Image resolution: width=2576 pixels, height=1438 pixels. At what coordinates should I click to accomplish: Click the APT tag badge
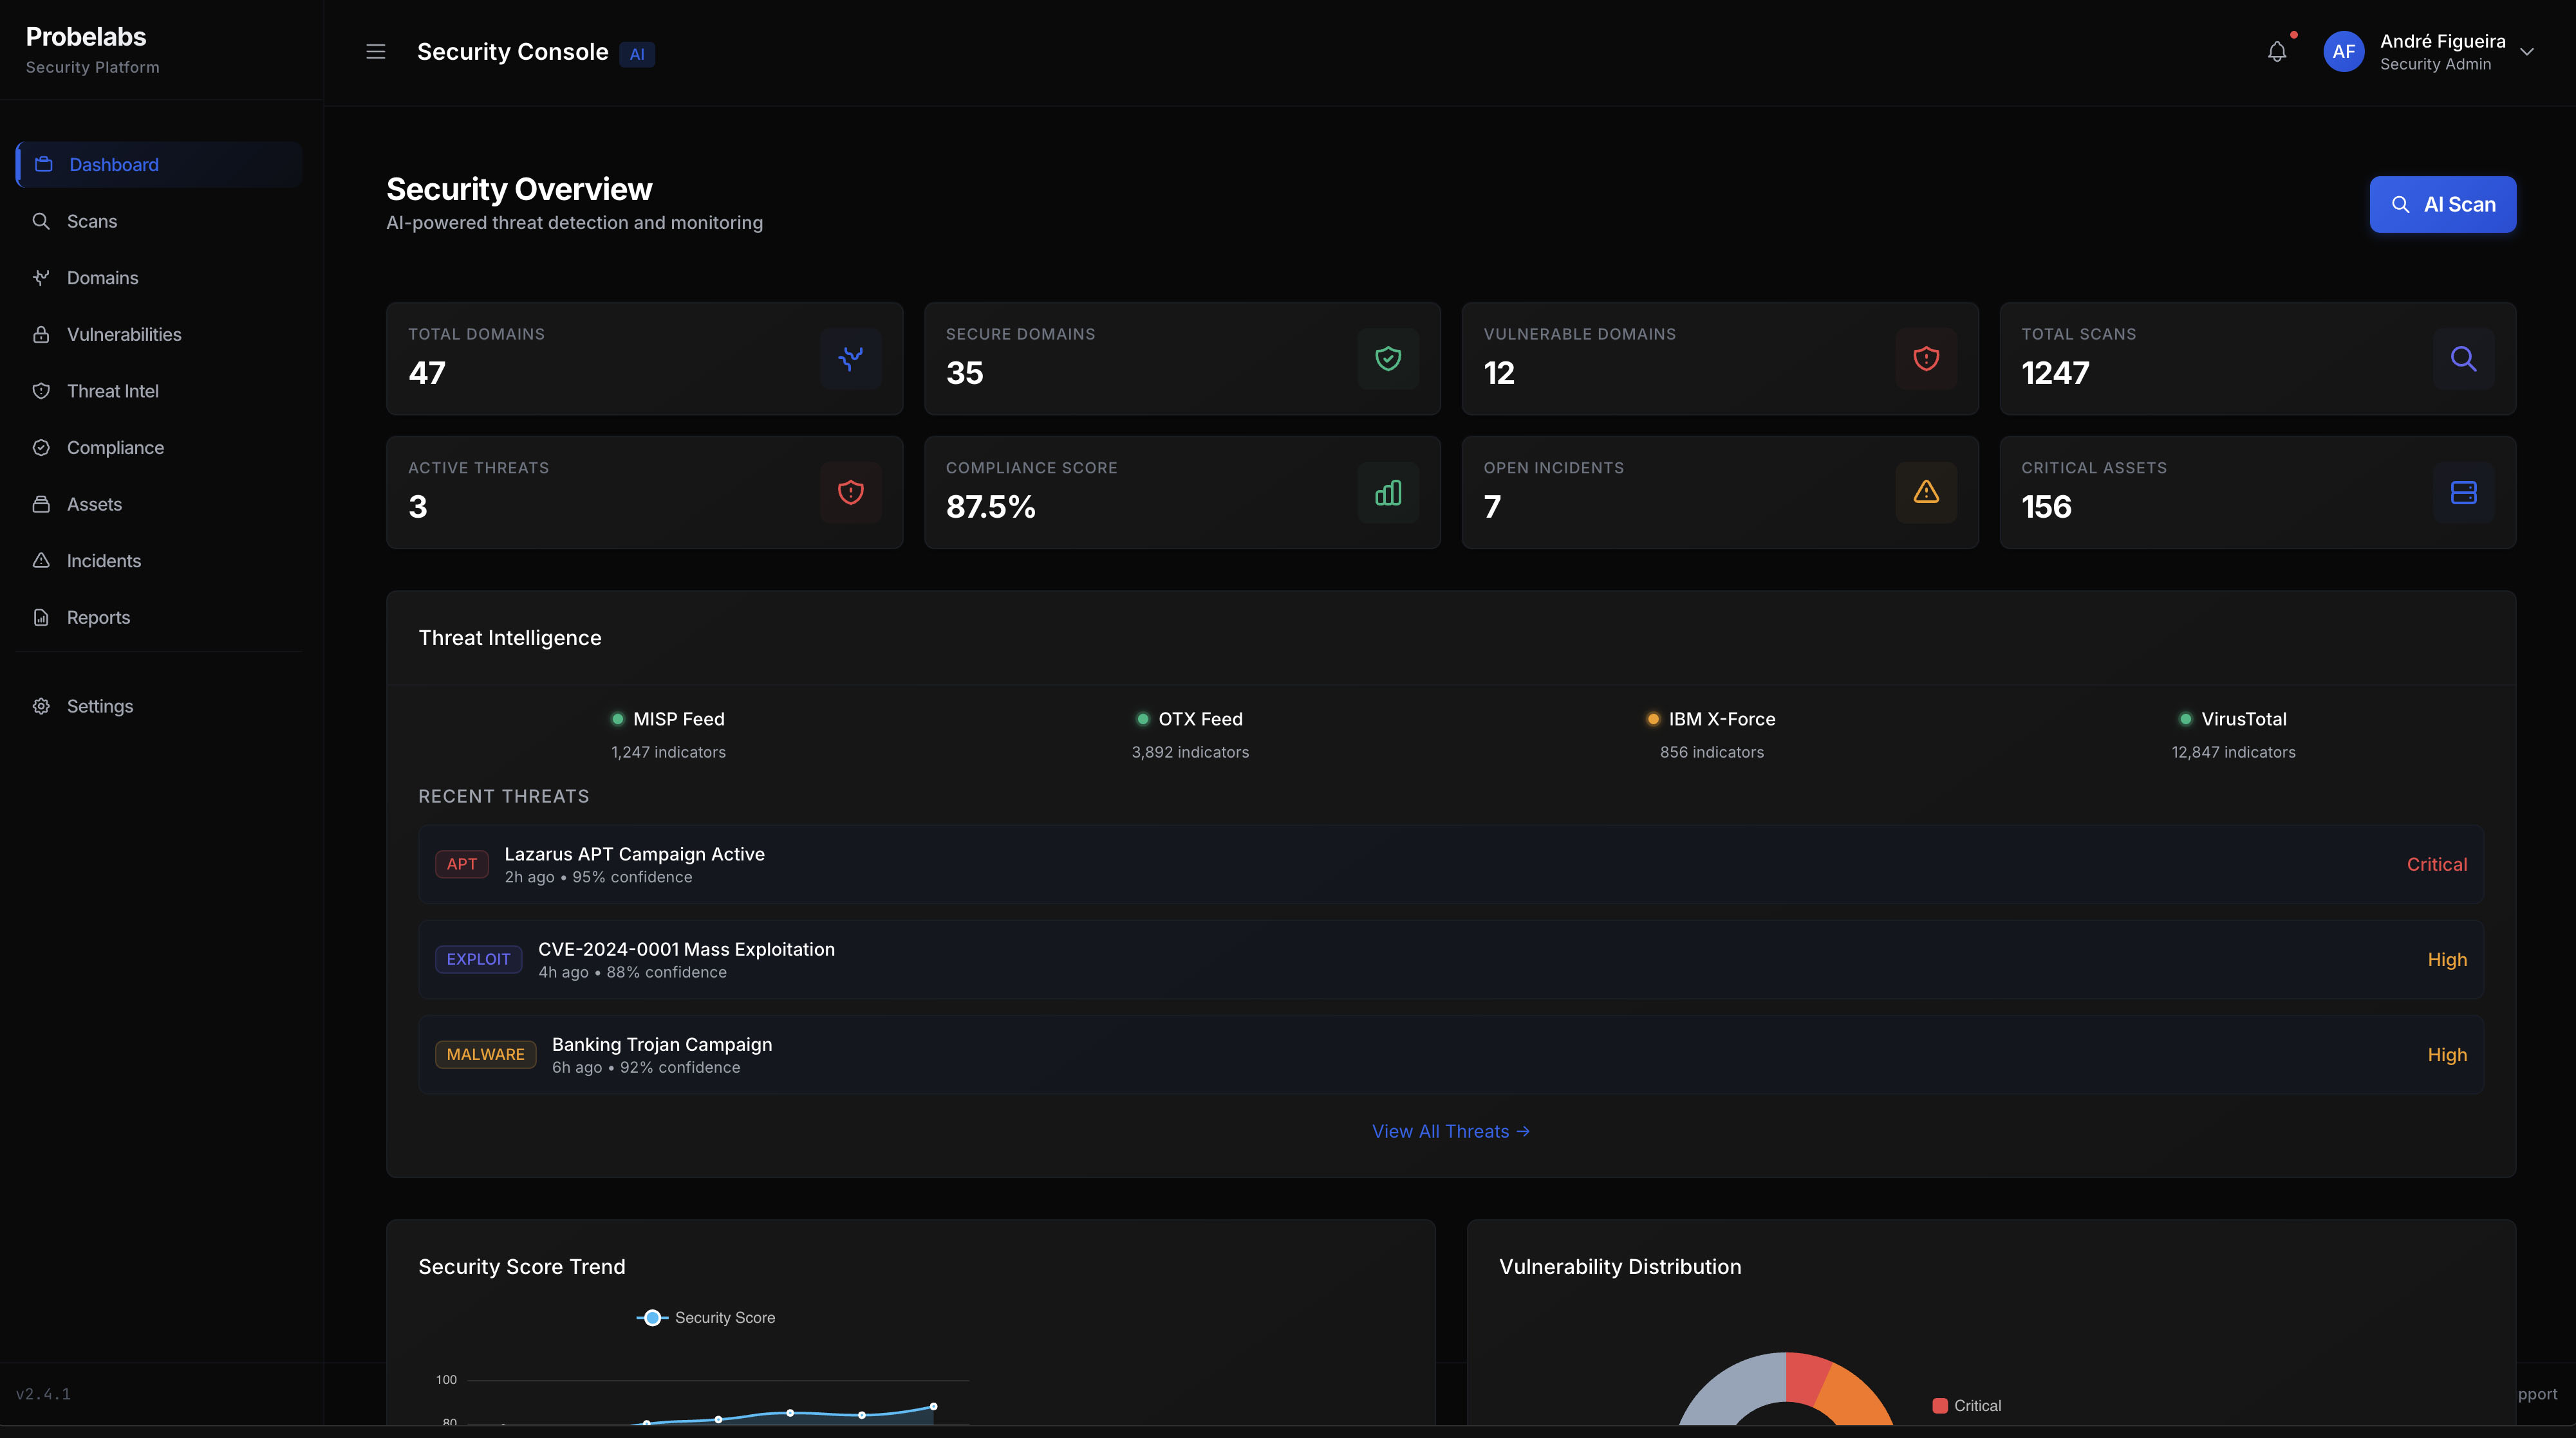pos(462,864)
